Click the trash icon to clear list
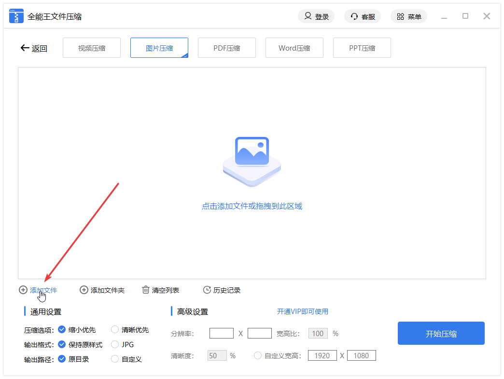This screenshot has height=379, width=504. coord(146,290)
